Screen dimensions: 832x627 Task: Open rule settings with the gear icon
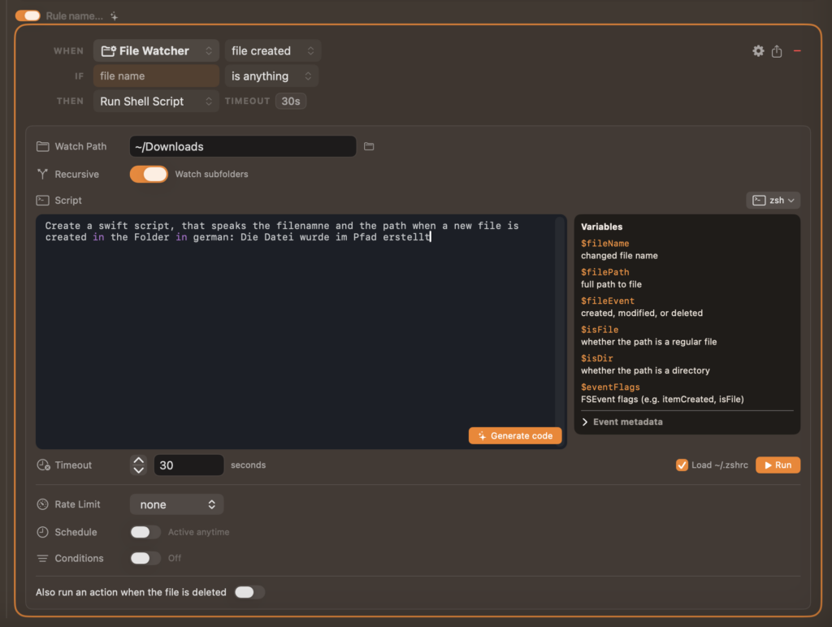(758, 51)
